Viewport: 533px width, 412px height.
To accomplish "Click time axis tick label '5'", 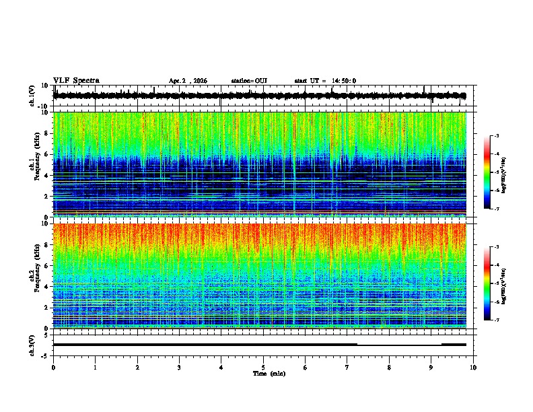I will pyautogui.click(x=263, y=368).
